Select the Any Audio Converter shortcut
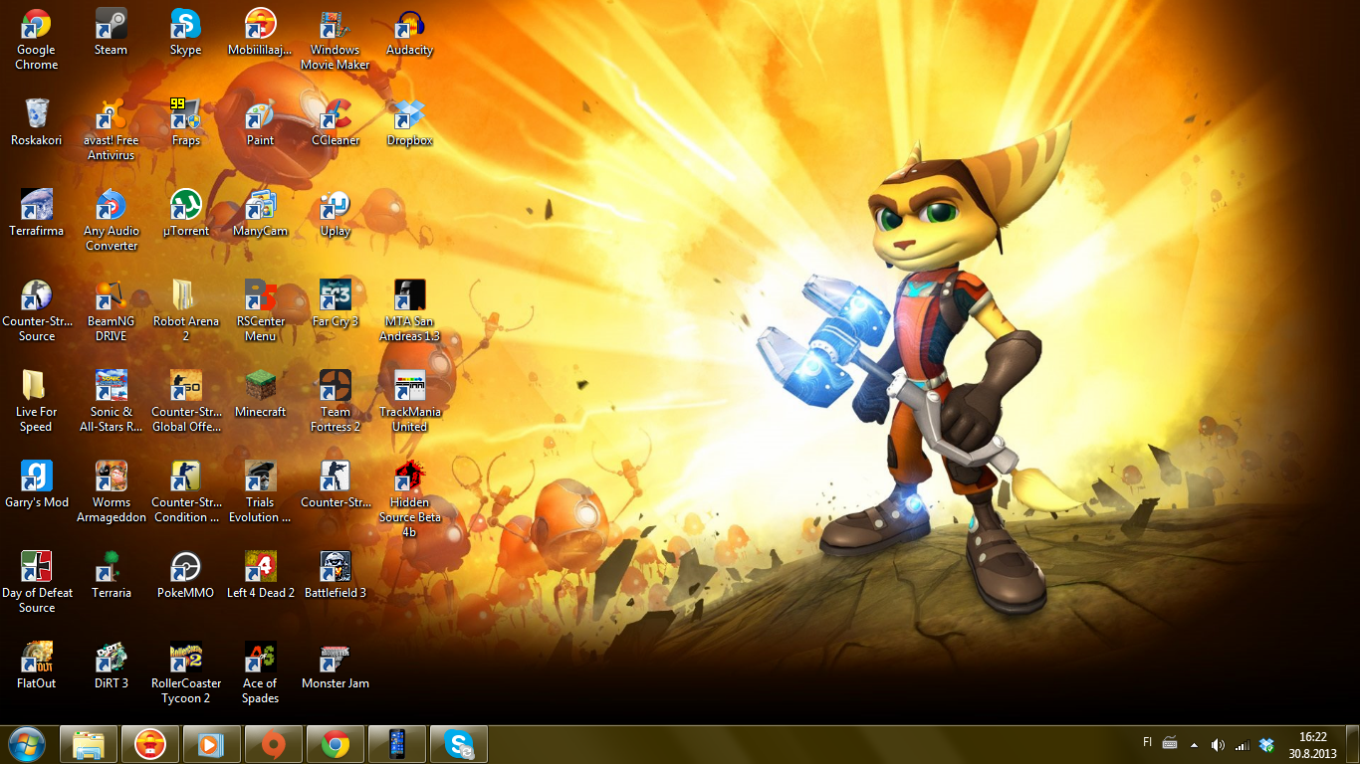 pyautogui.click(x=111, y=221)
